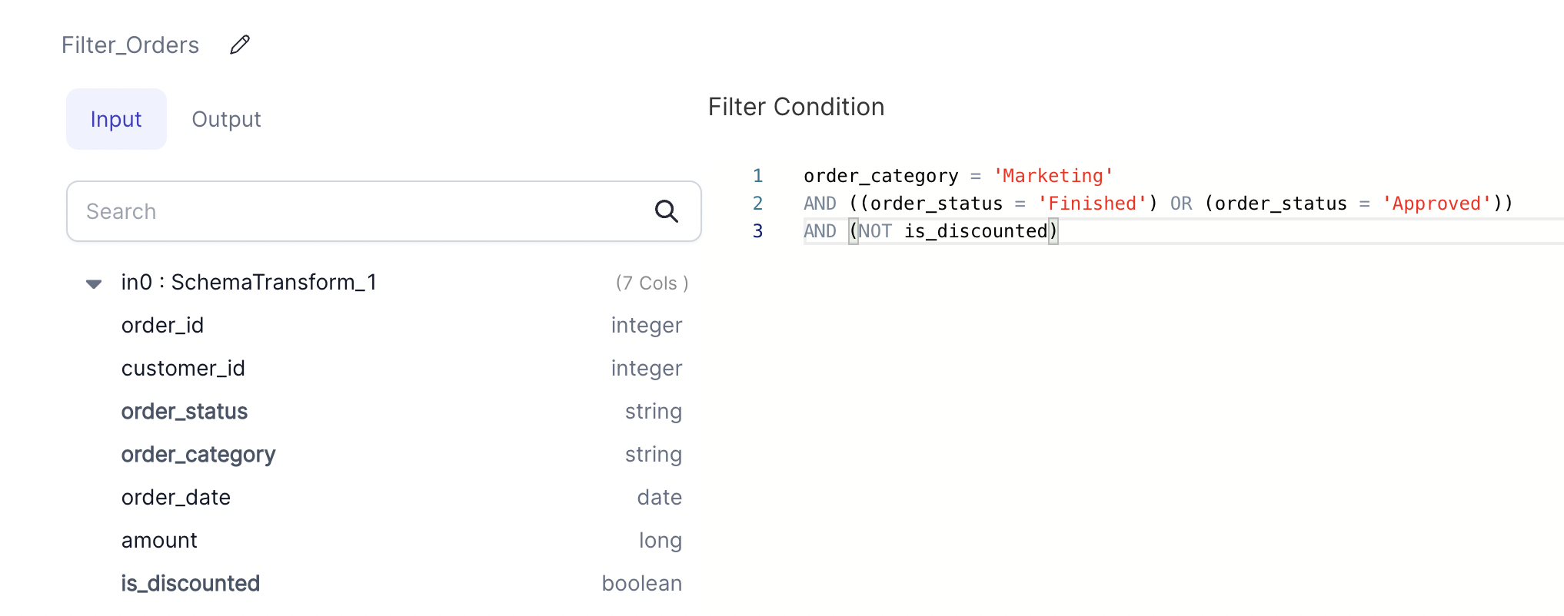
Task: Focus the Search columns field
Action: [x=384, y=211]
